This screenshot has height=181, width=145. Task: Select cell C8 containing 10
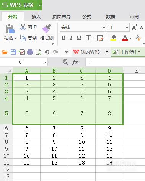click(x=82, y=142)
